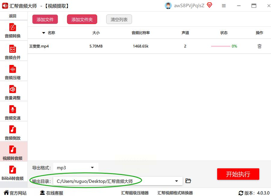The width and height of the screenshot is (271, 196).
Task: Click the 声道 column header
Action: point(185,33)
